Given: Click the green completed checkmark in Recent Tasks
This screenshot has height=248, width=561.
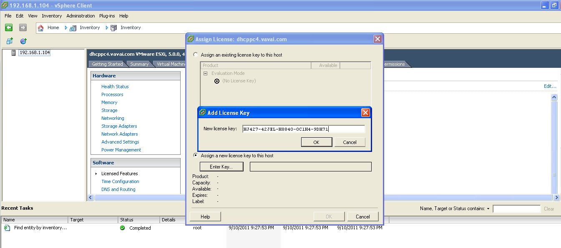Looking at the screenshot, I should pos(122,228).
